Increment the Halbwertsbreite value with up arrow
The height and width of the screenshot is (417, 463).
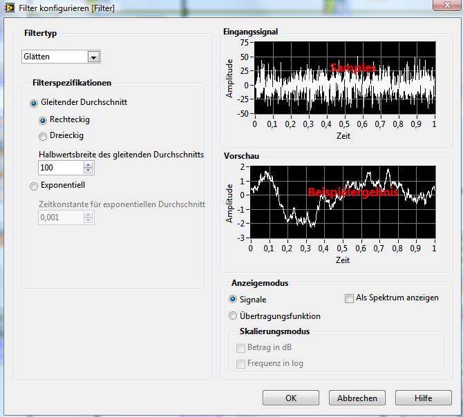88,165
